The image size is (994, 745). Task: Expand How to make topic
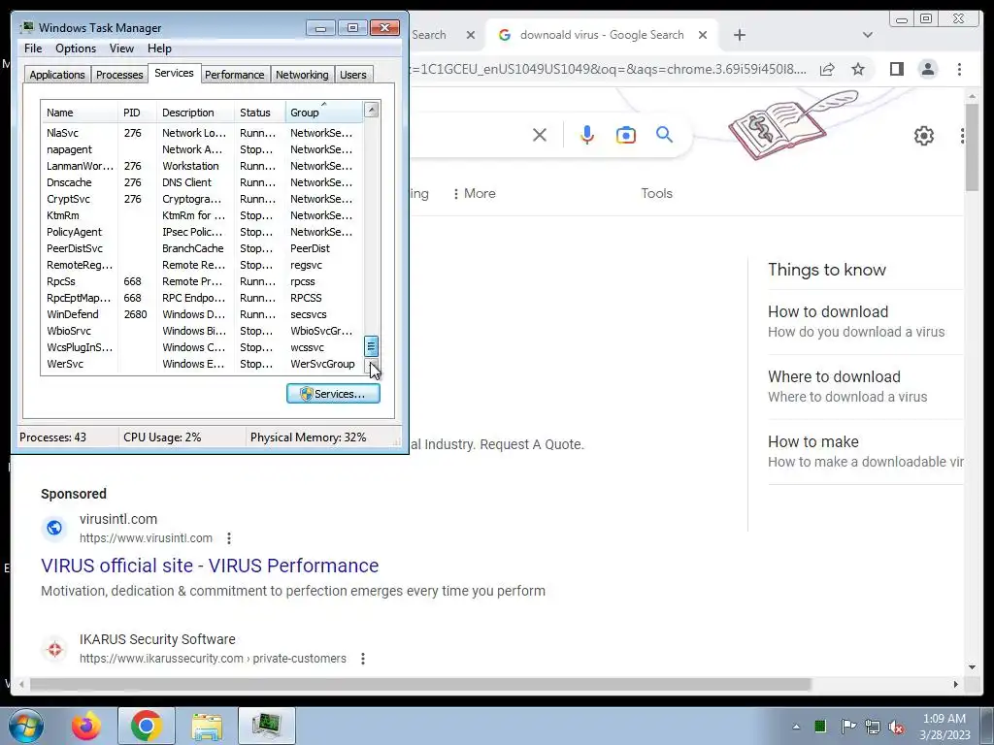(865, 451)
